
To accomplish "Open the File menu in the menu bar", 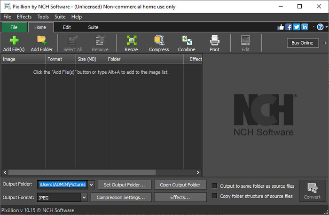I will pos(7,17).
